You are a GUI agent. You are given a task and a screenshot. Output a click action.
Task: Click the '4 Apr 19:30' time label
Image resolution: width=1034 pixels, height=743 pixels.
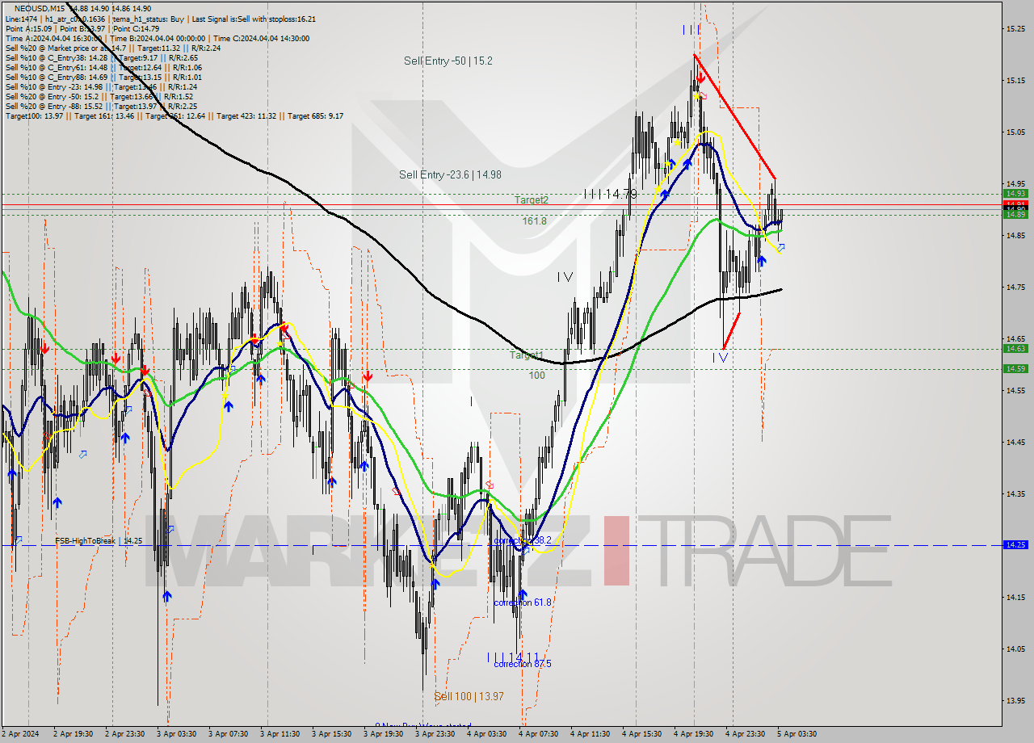(x=694, y=734)
